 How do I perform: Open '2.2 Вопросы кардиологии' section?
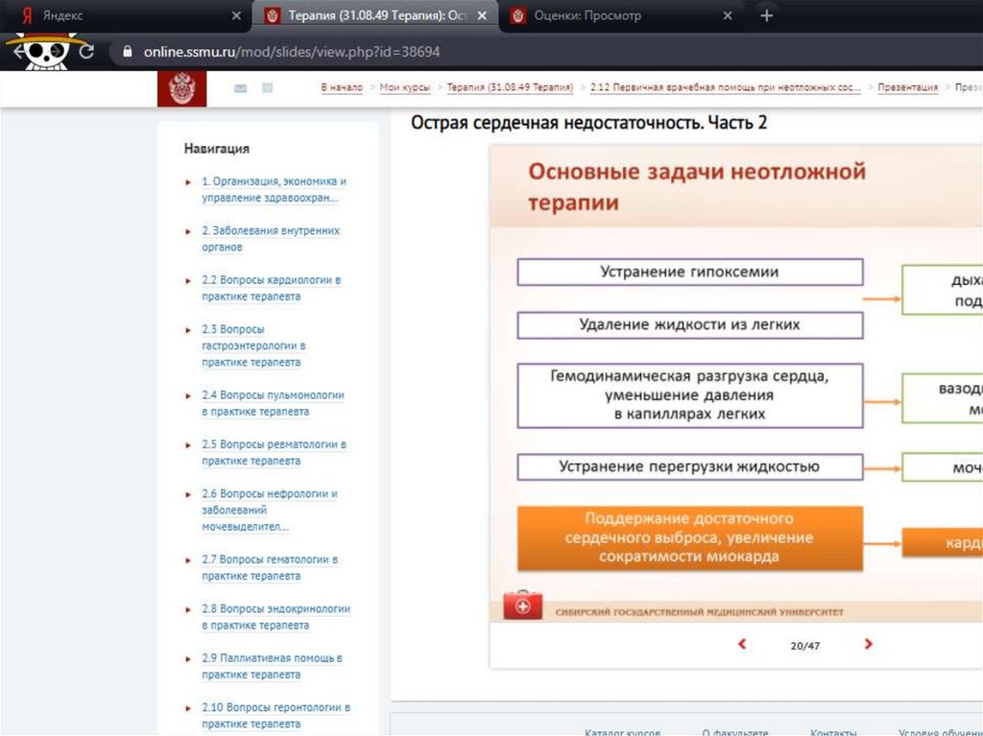[x=272, y=288]
